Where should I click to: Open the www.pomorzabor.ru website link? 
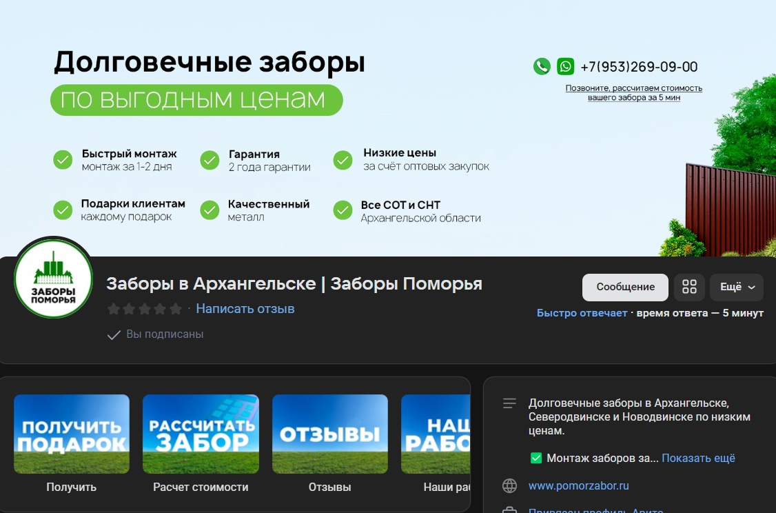click(x=578, y=486)
